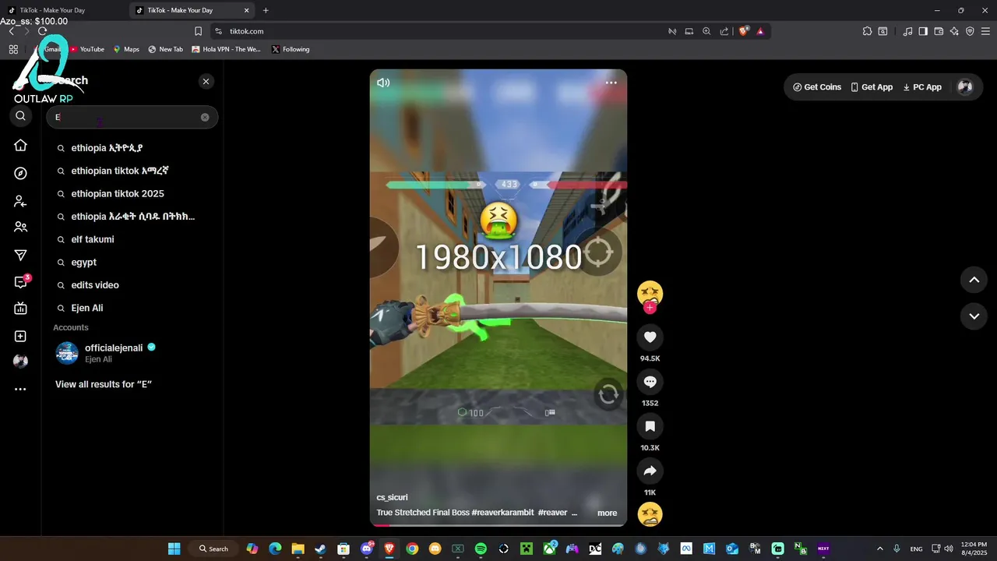Screen dimensions: 997x561
Task: Open the Friends icon in TikTok sidebar
Action: tap(20, 228)
